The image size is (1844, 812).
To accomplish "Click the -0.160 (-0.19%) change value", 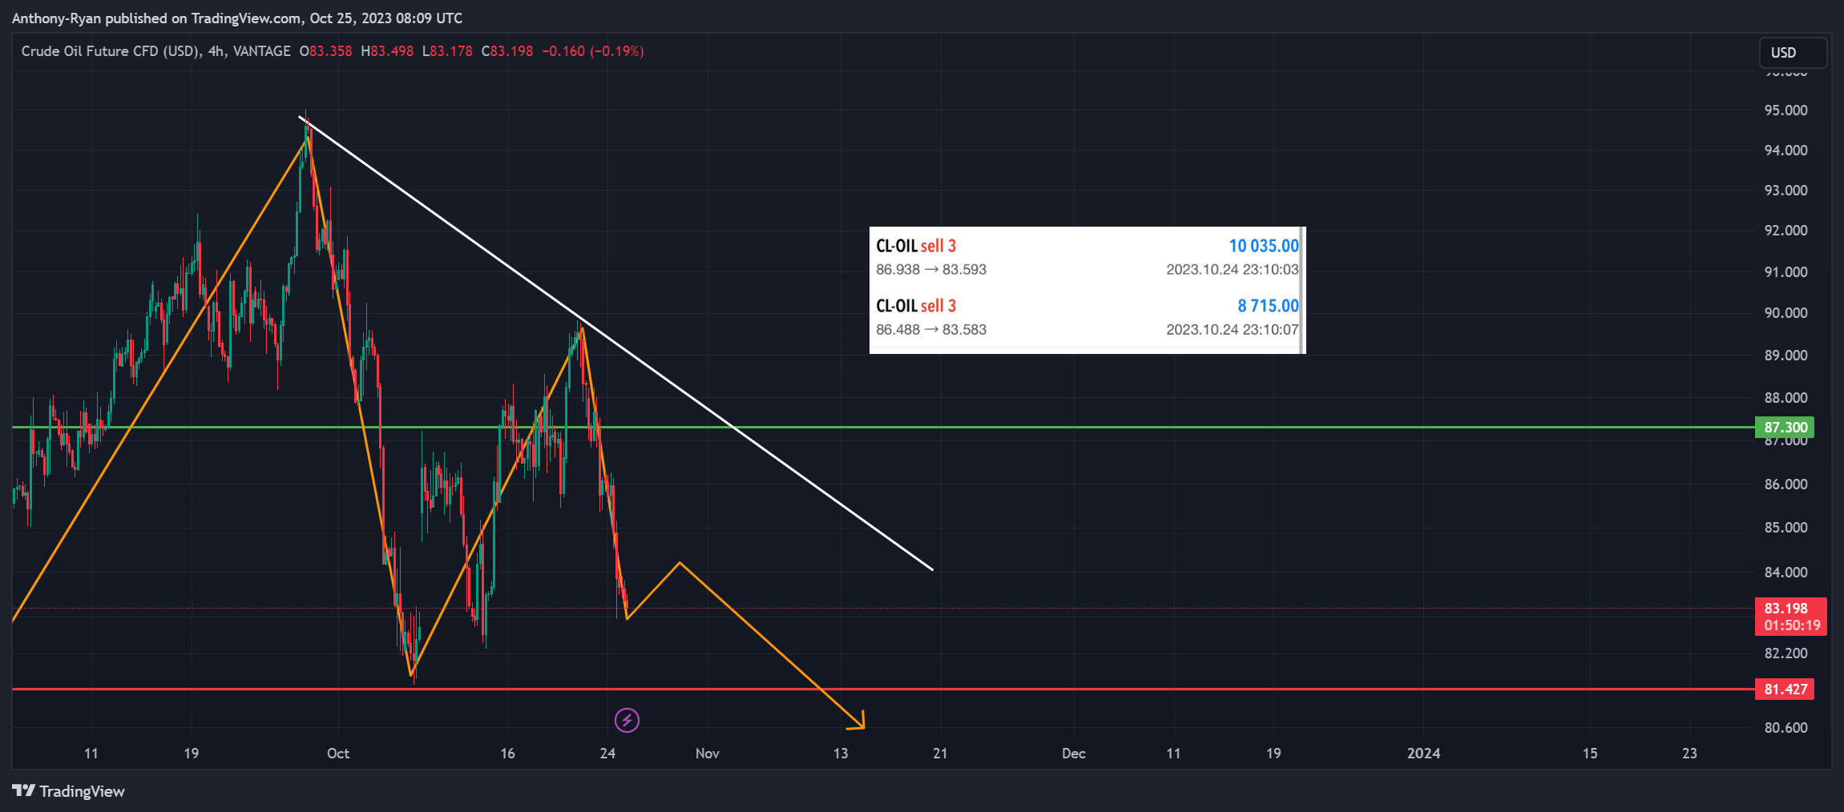I will 593,51.
